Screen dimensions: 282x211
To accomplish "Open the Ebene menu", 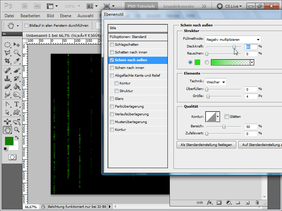I will (x=66, y=16).
